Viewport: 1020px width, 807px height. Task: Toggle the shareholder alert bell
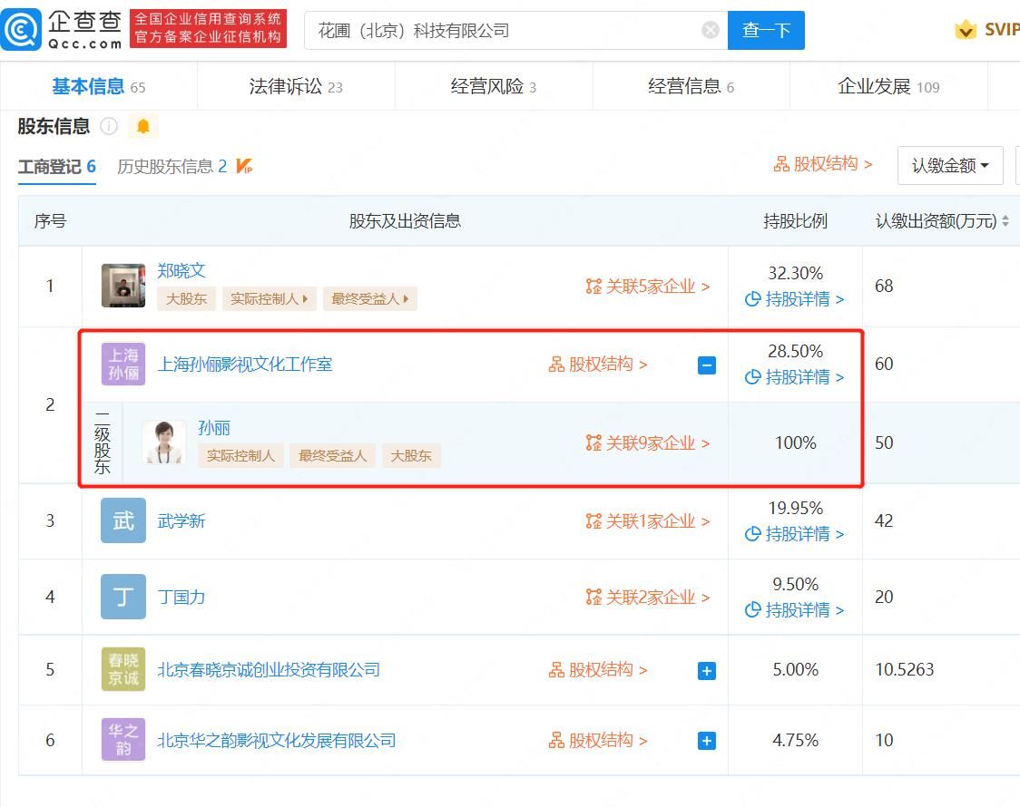click(x=143, y=126)
